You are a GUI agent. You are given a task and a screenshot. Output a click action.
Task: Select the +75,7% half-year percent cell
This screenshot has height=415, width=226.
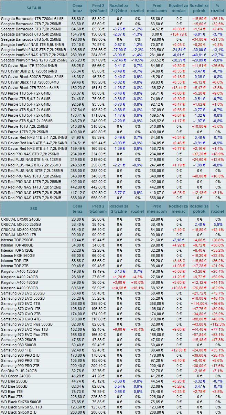pyautogui.click(x=218, y=293)
